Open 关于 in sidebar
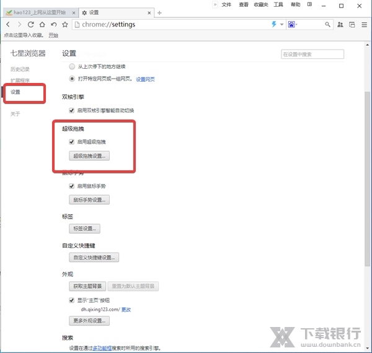Screen dimensions: 372x353 [x=15, y=114]
